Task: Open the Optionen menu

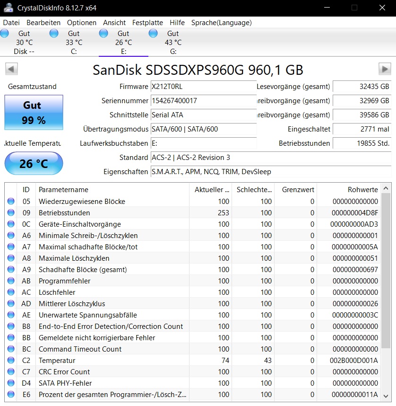Action: (x=82, y=23)
